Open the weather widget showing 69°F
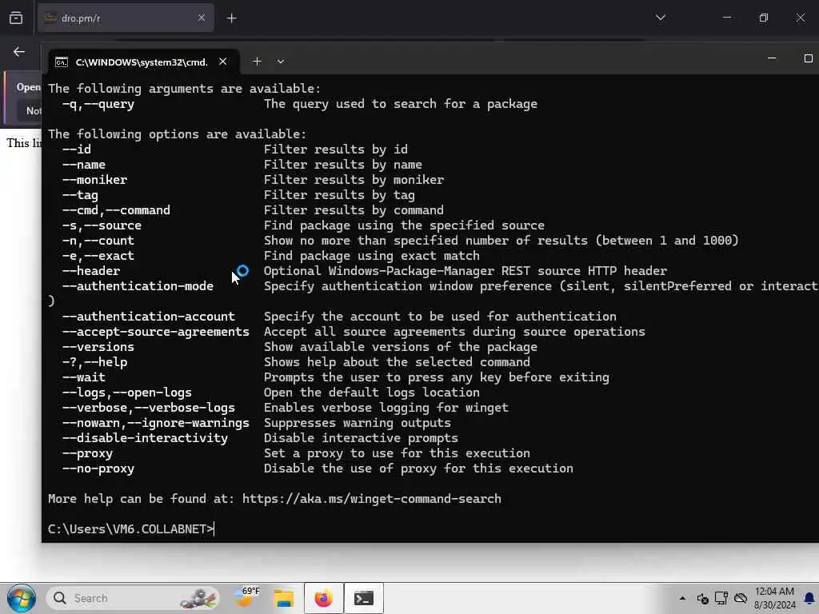Screen dimensions: 819x614 [x=247, y=598]
